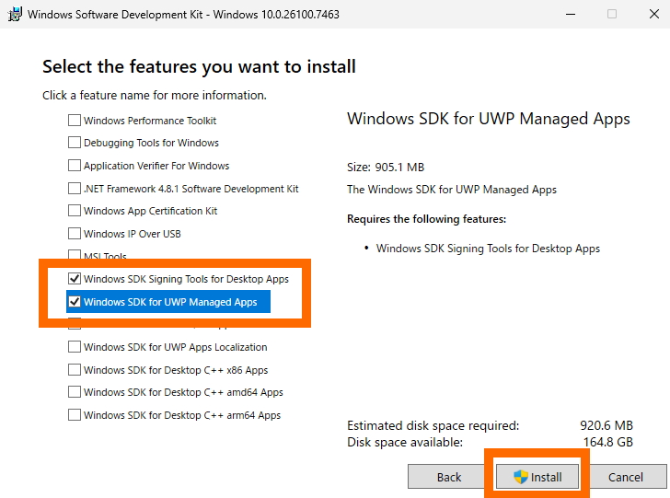Image resolution: width=670 pixels, height=498 pixels.
Task: Select the MSI Tools feature name
Action: click(x=105, y=256)
